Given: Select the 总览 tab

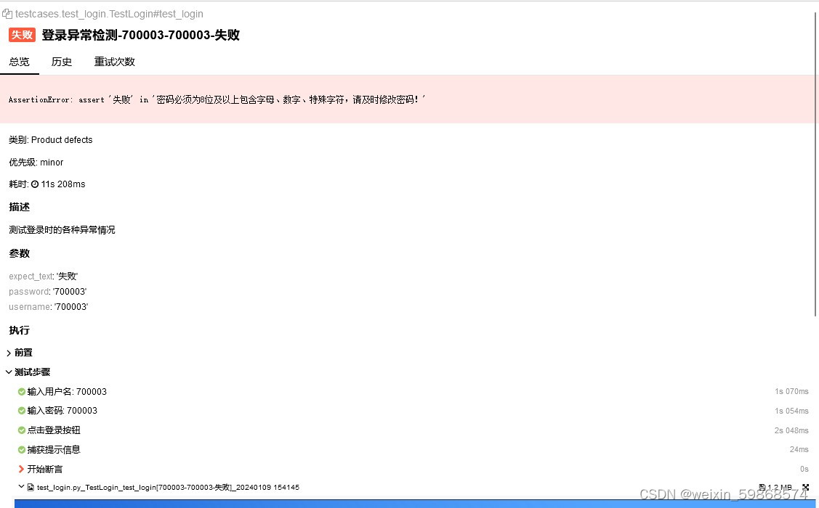Looking at the screenshot, I should pos(19,62).
